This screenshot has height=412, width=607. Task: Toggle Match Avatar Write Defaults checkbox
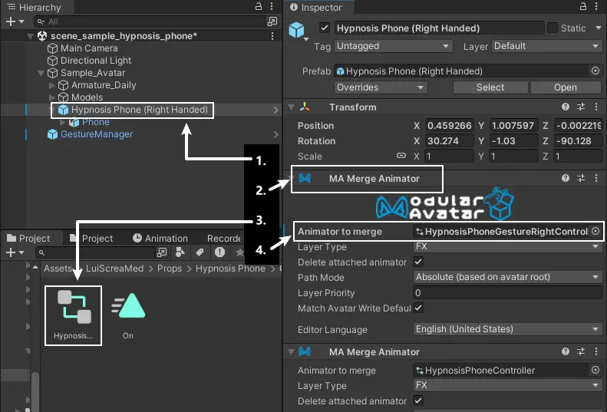(x=418, y=308)
